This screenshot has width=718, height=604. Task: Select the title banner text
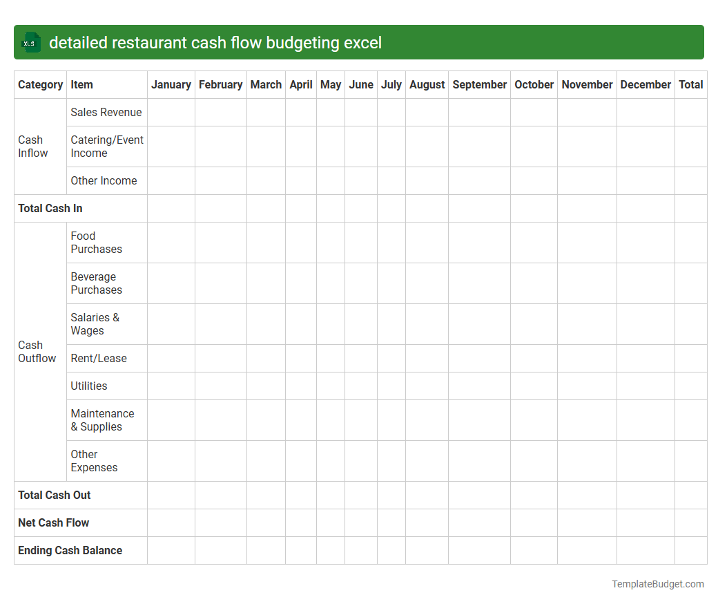coord(215,42)
